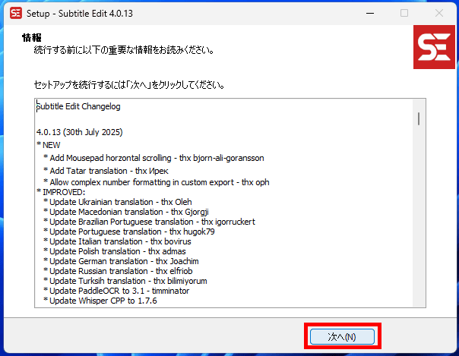Close the Subtitle Edit Setup window
Screen dimensions: 459x356
point(438,13)
